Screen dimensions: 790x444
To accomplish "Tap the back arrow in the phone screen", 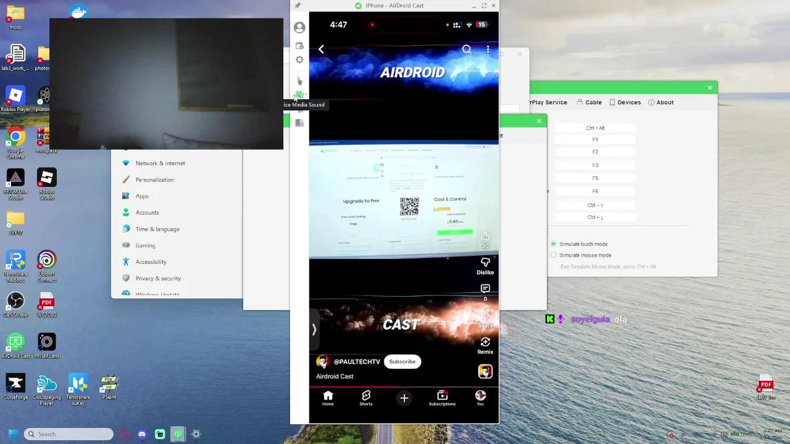I will 321,49.
